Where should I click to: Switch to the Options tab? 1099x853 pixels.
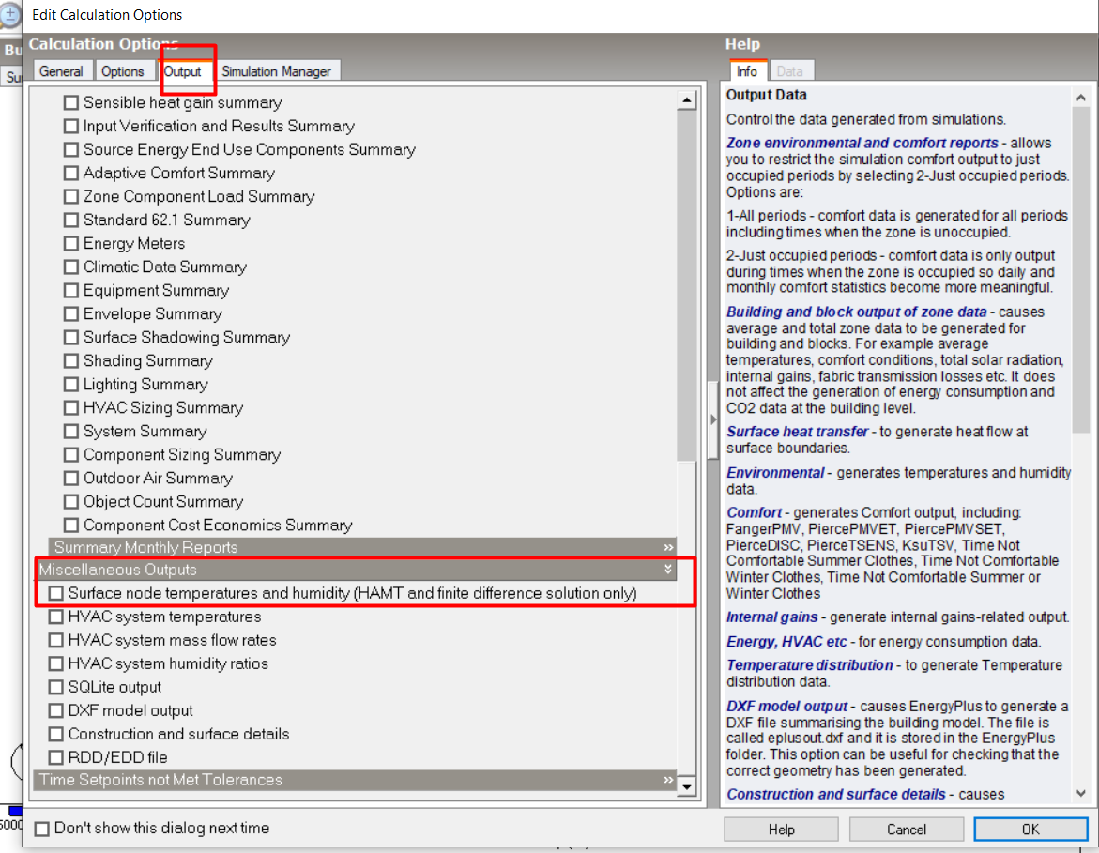pyautogui.click(x=123, y=71)
